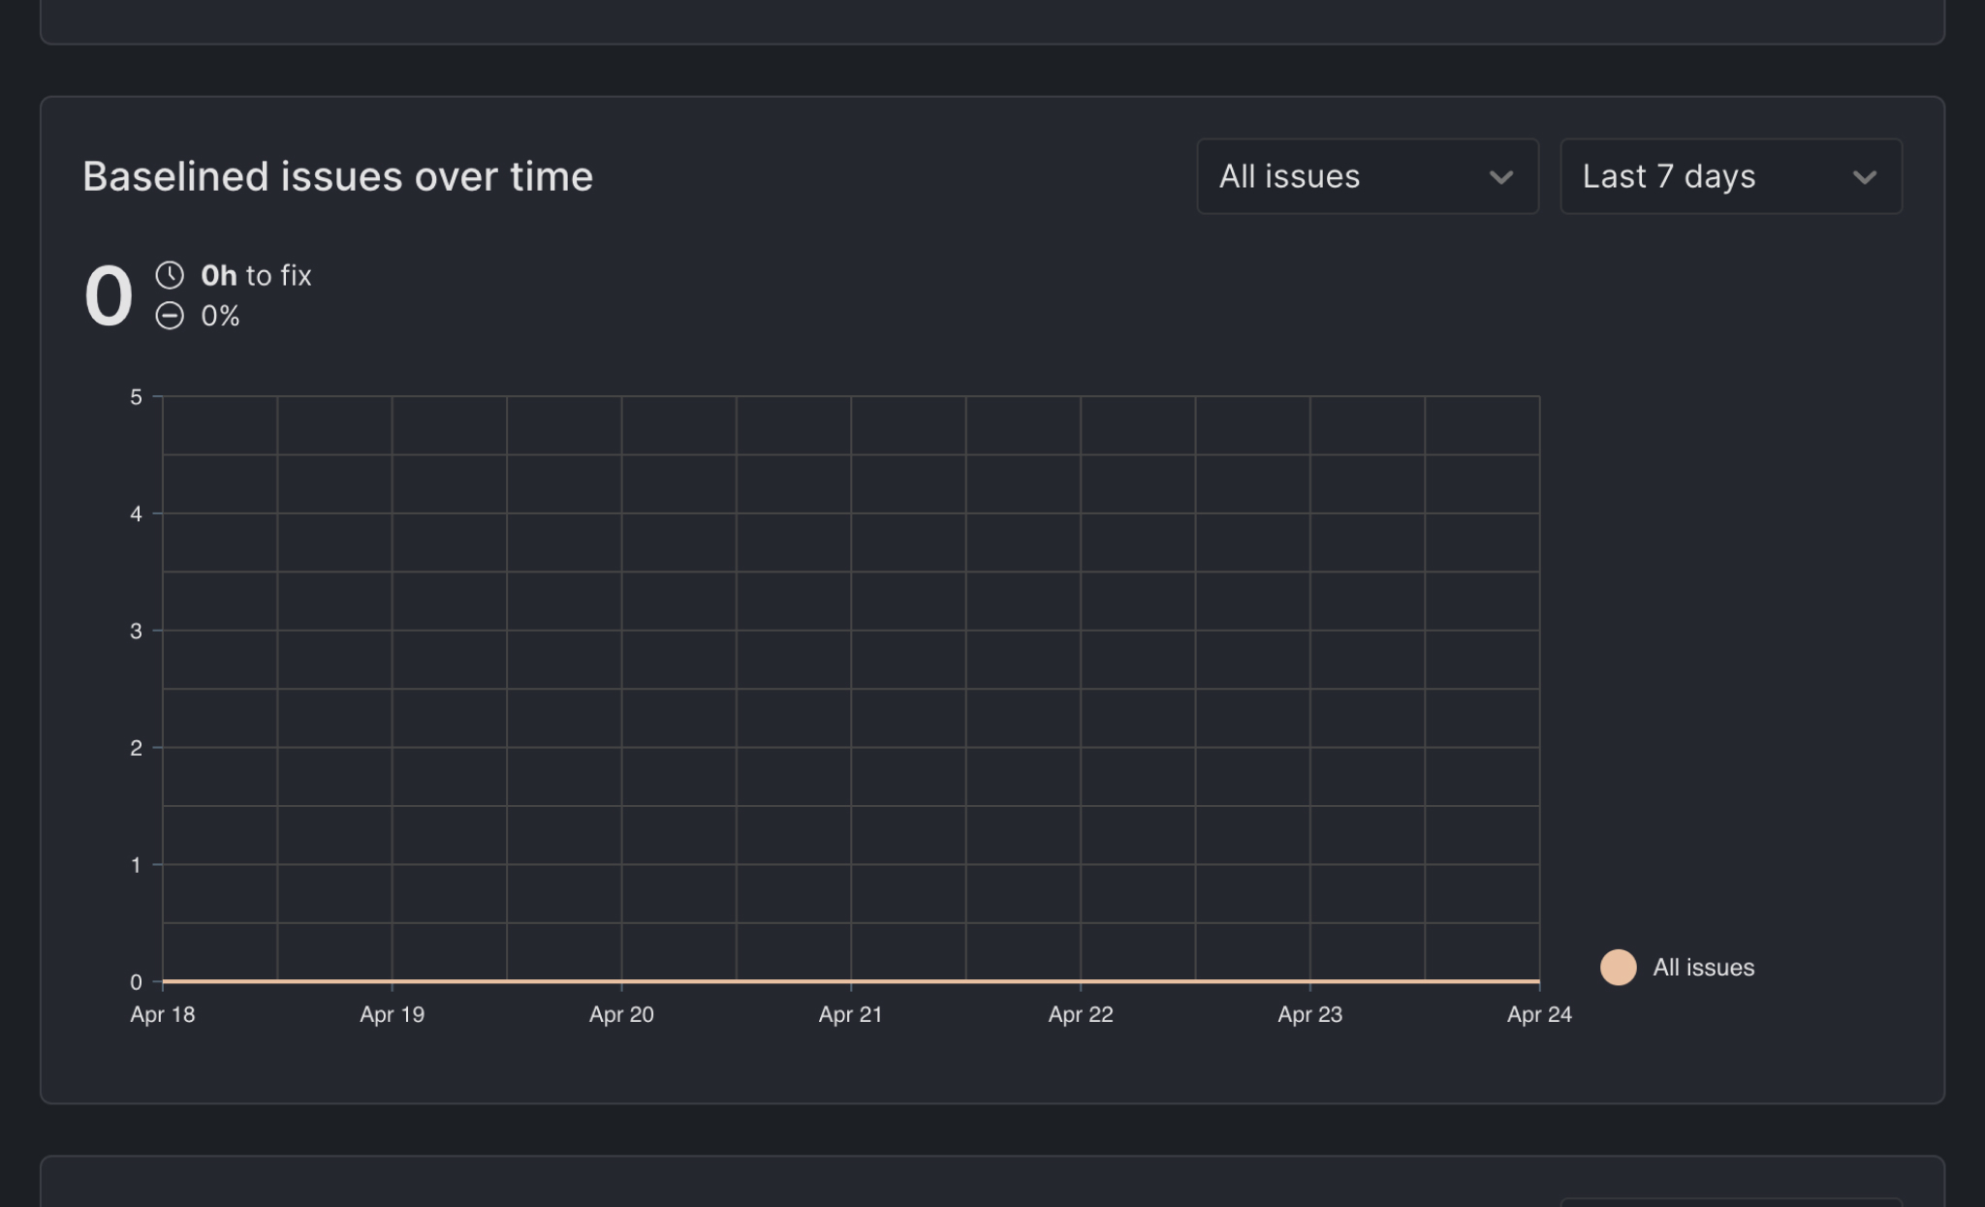Click the large 0 issues count
Screen dimensions: 1985x1207
point(108,295)
